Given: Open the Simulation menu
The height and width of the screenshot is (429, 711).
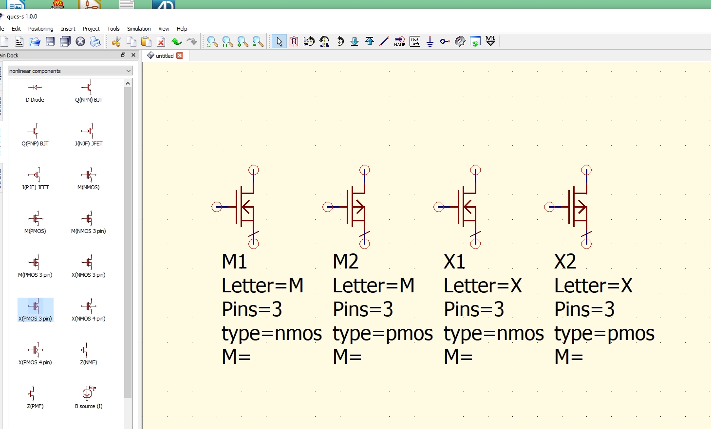Looking at the screenshot, I should (x=138, y=28).
